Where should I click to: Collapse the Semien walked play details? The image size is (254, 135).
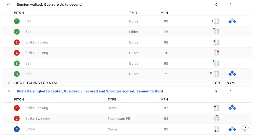click(x=8, y=5)
